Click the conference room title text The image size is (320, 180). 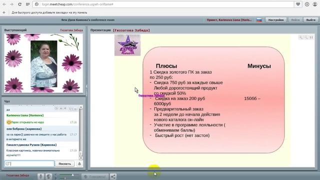88,20
